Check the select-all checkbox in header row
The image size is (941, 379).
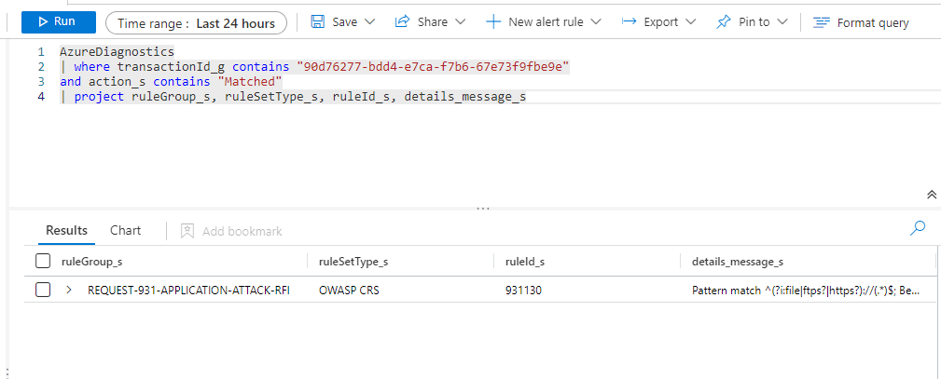click(43, 262)
